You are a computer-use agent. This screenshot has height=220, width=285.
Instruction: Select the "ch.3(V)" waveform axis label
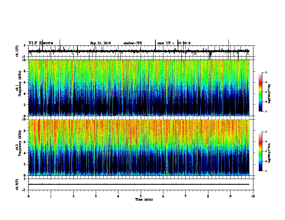[x=17, y=184]
